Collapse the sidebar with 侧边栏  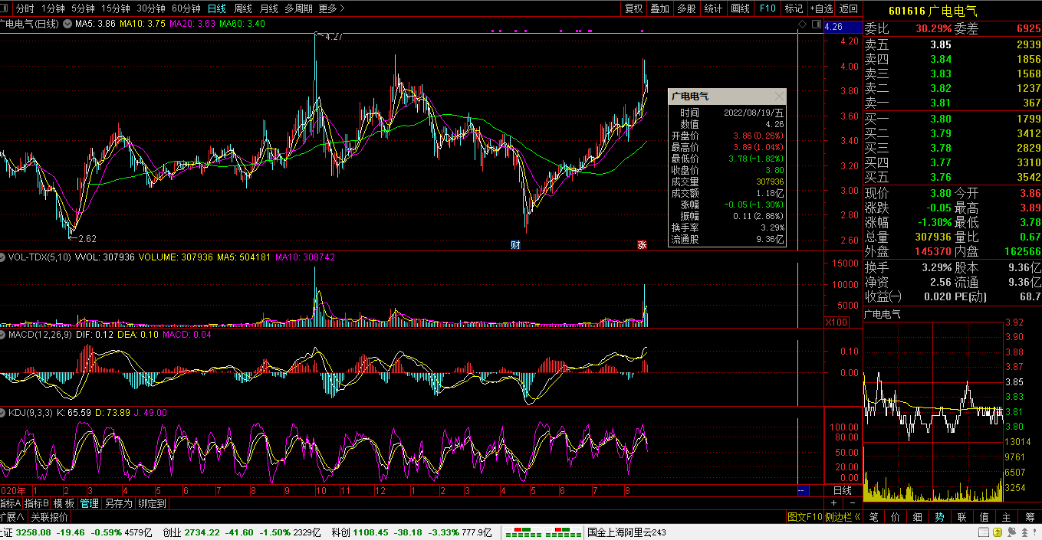(x=842, y=517)
